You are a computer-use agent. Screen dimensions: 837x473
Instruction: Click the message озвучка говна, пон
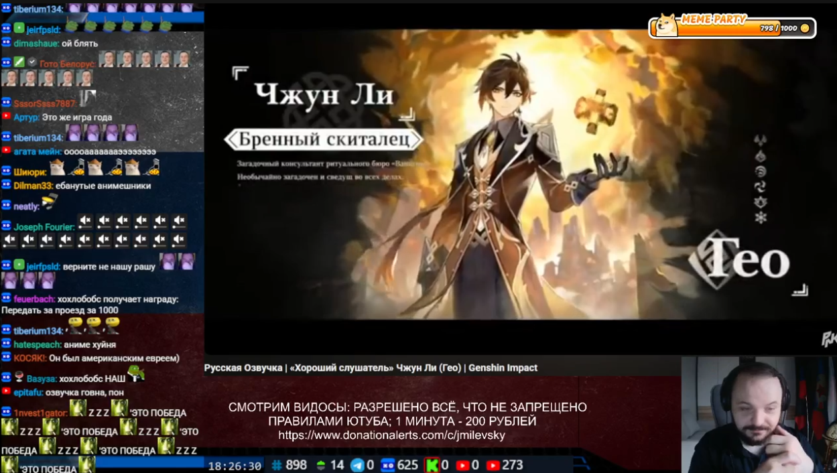83,392
